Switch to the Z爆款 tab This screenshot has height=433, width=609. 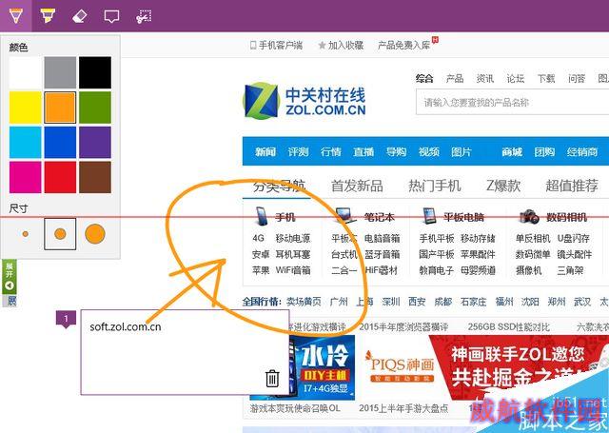click(503, 186)
